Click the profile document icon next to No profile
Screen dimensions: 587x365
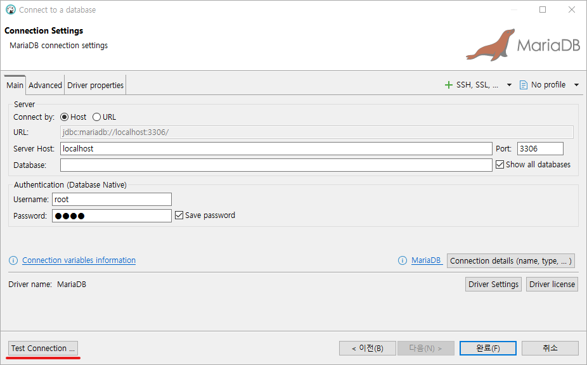tap(524, 85)
